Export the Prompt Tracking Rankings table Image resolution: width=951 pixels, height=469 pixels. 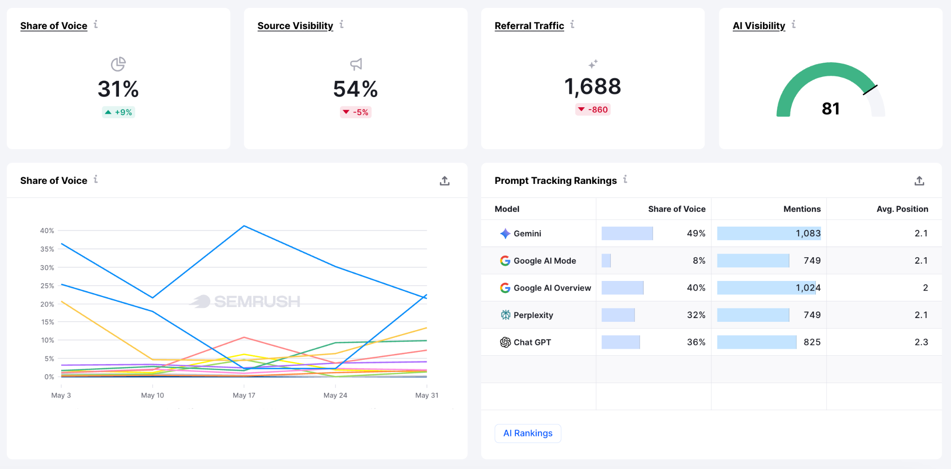tap(919, 181)
